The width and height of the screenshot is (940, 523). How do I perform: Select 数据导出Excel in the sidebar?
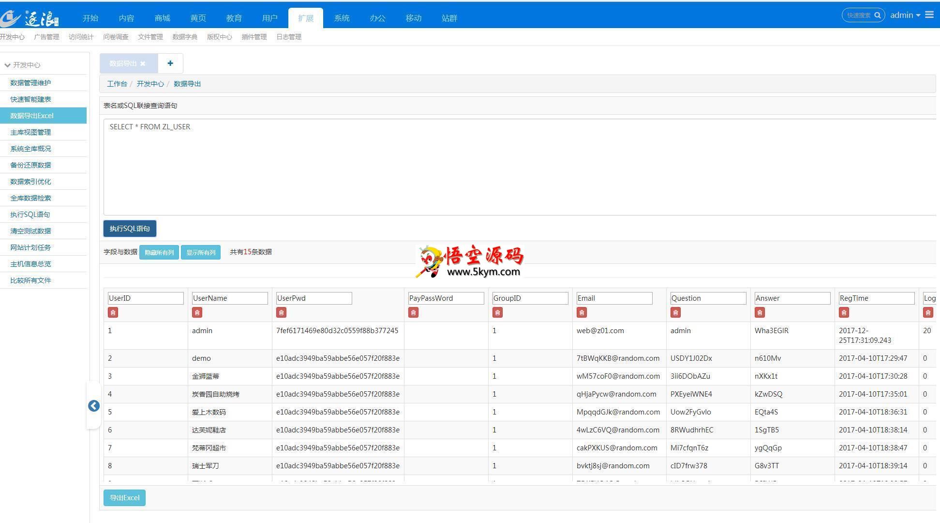[x=44, y=116]
